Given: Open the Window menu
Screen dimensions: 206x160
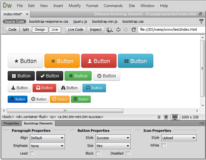Looking at the screenshot, I should coord(148,6).
